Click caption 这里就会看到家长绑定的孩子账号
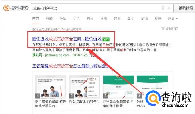195x114 pixels. coord(118,104)
